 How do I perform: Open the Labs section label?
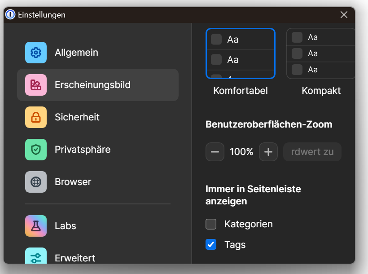click(x=66, y=226)
